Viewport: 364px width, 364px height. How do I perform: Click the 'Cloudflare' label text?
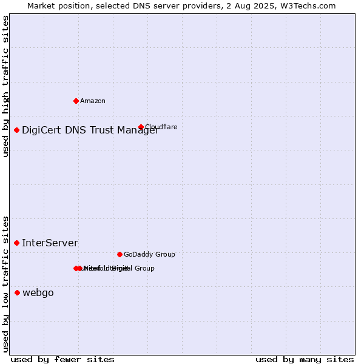(161, 127)
